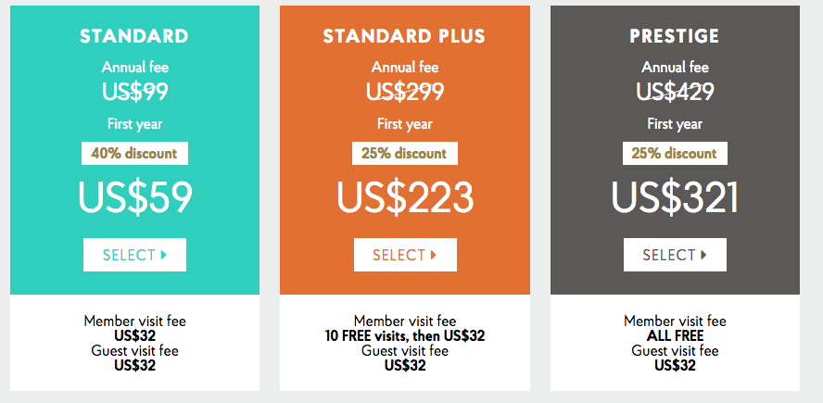Click the PRESTIGE plan heading

pos(675,37)
